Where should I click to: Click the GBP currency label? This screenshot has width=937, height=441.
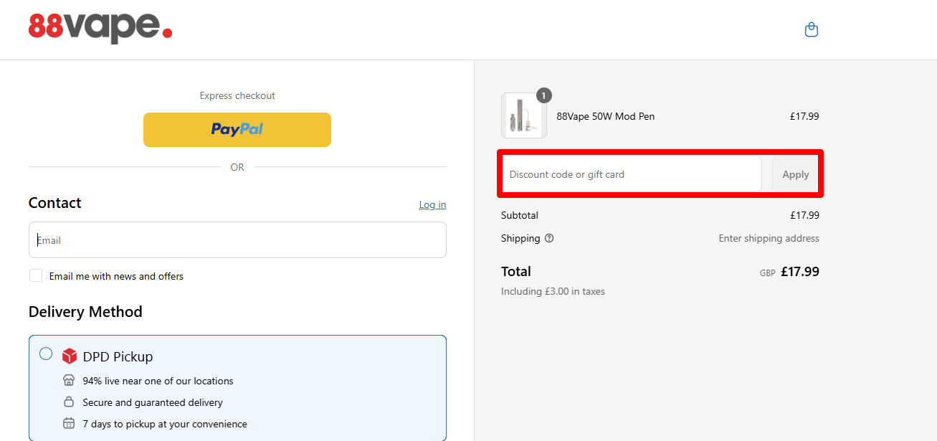[x=768, y=273]
